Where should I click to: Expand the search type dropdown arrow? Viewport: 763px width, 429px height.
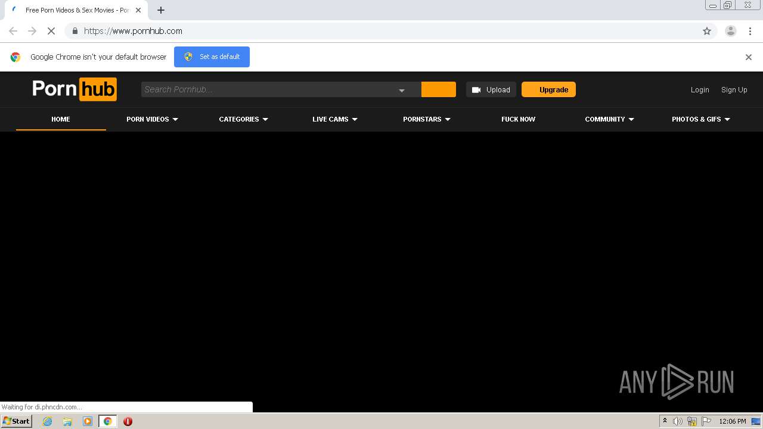[402, 90]
